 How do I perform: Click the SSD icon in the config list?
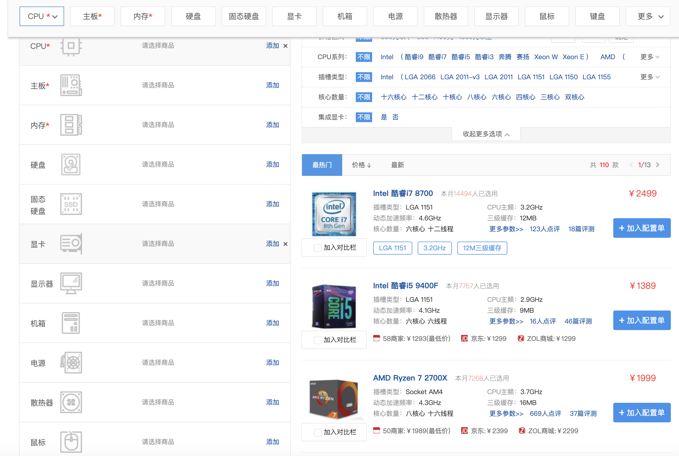[x=71, y=204]
